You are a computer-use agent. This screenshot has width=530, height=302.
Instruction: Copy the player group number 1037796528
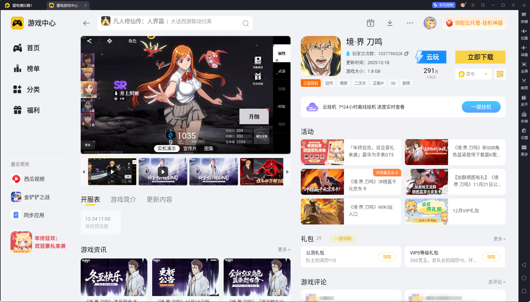(x=407, y=54)
